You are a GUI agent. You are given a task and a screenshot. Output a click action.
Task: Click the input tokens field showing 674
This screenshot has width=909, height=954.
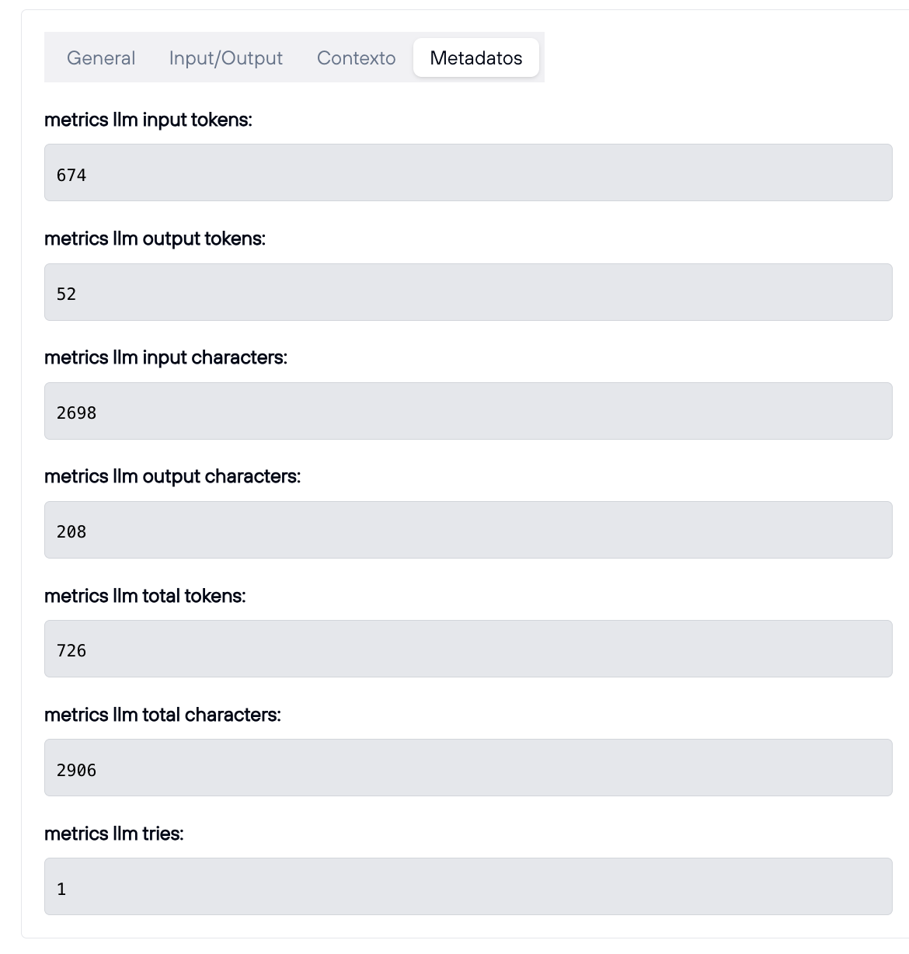(x=468, y=172)
